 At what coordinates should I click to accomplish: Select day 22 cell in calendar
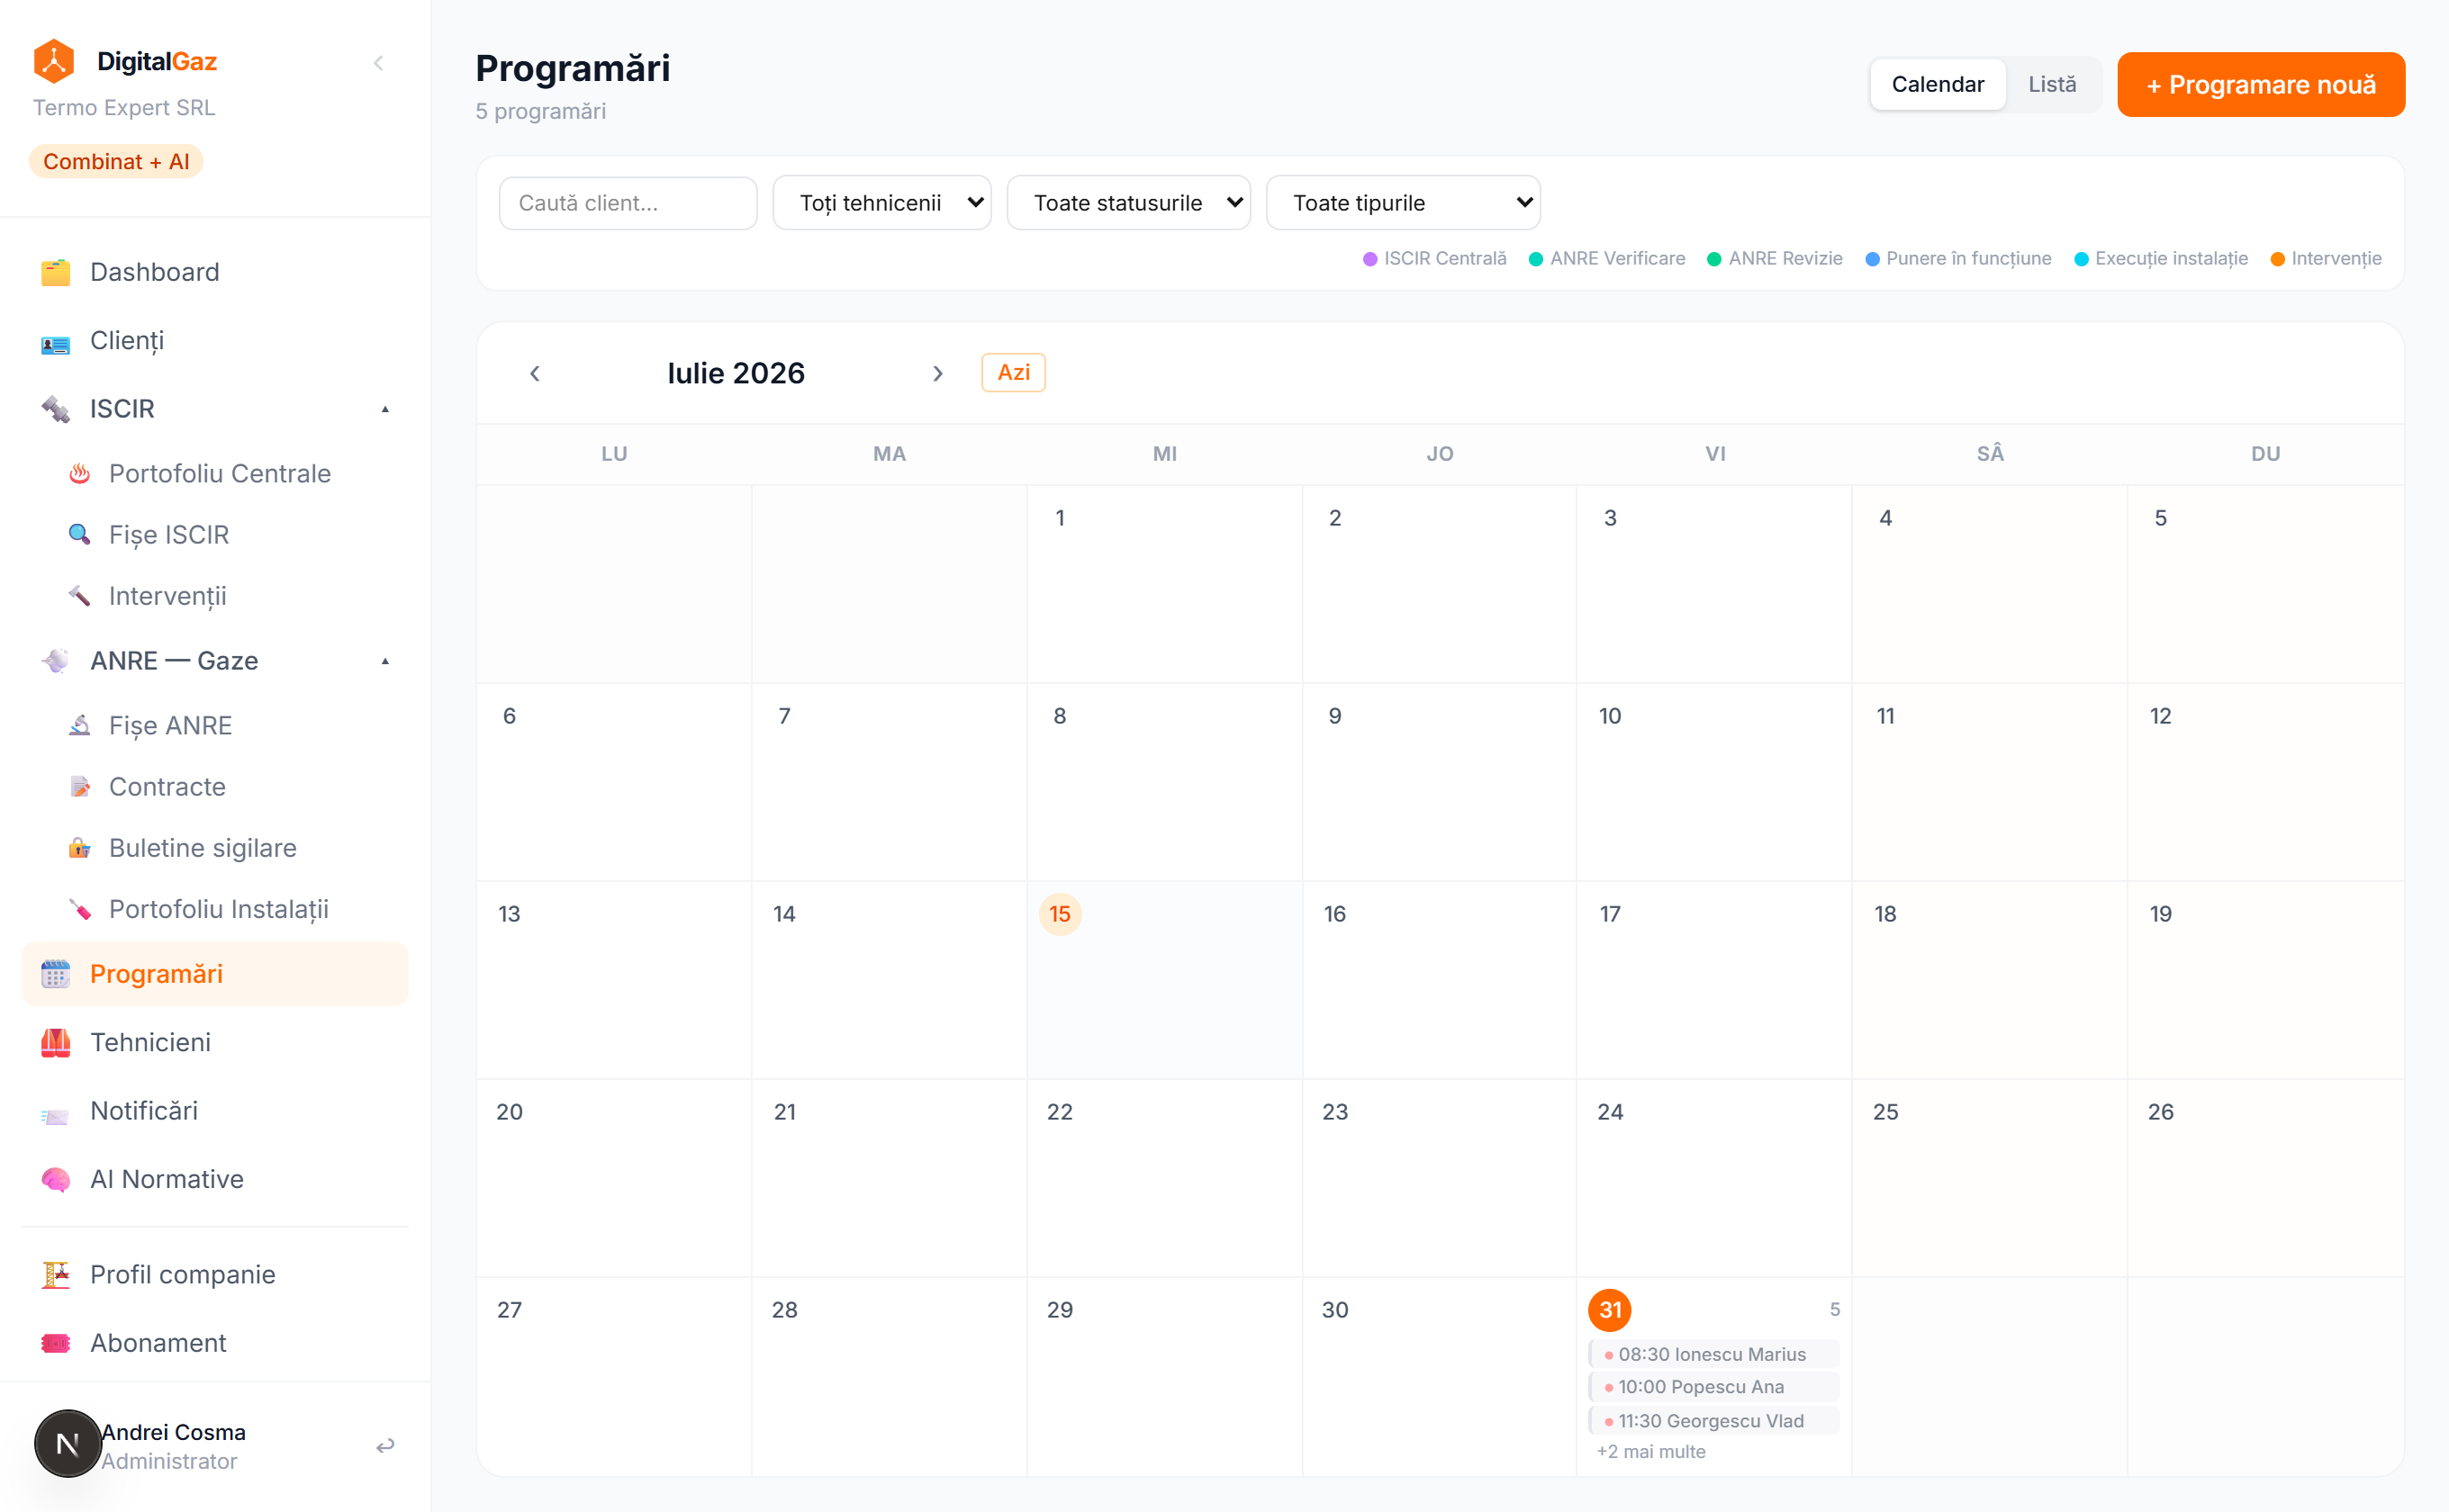click(1163, 1177)
